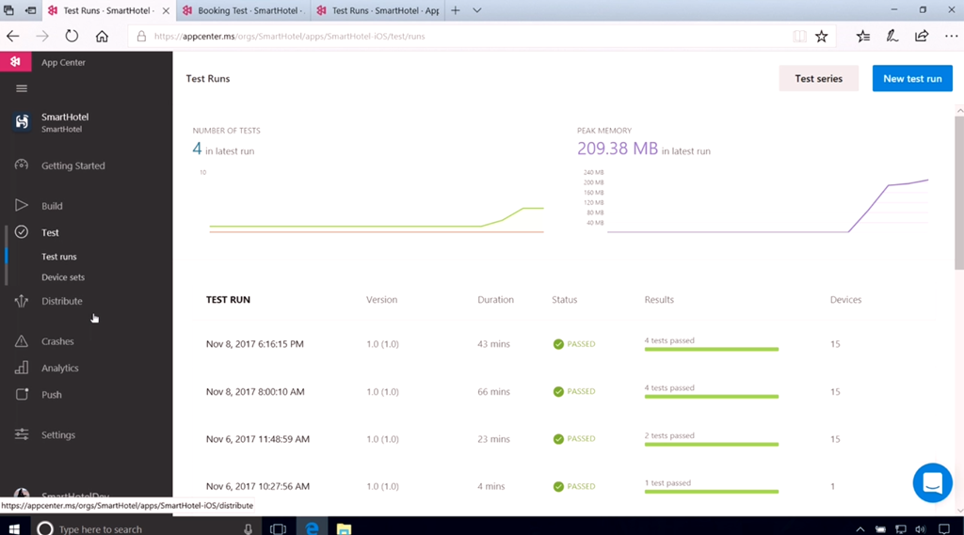
Task: Open Crashes warning triangle icon
Action: click(21, 341)
